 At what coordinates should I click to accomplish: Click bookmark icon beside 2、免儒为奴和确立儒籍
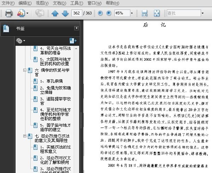point(35,88)
